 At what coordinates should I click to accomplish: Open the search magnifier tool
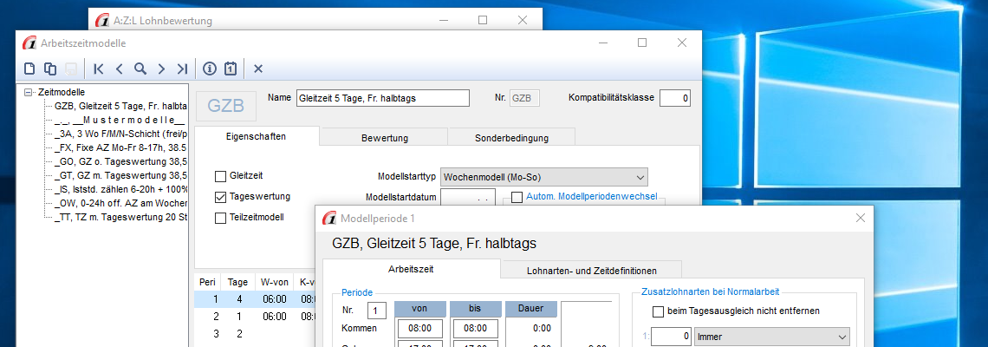[x=140, y=69]
